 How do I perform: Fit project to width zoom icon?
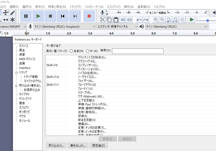[x=175, y=20]
